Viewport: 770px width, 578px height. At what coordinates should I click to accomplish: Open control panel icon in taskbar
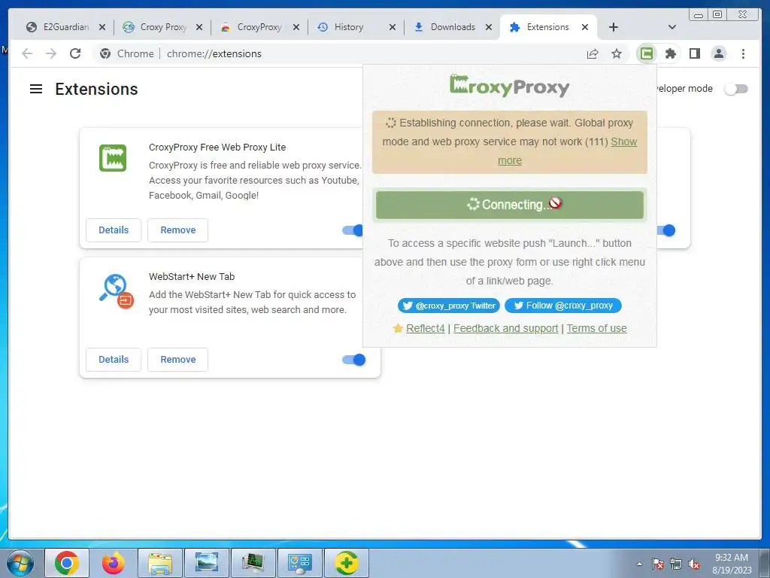pos(300,563)
